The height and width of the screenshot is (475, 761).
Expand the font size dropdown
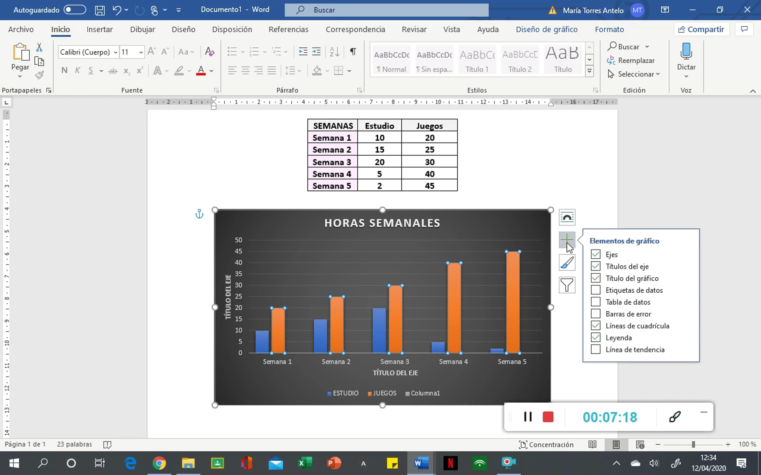click(x=141, y=52)
